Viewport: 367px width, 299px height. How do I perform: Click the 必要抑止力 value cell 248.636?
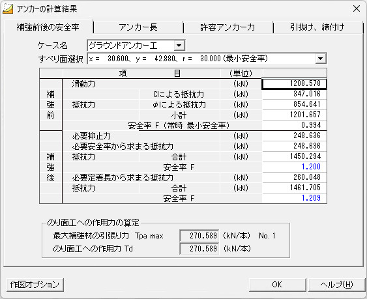point(294,135)
